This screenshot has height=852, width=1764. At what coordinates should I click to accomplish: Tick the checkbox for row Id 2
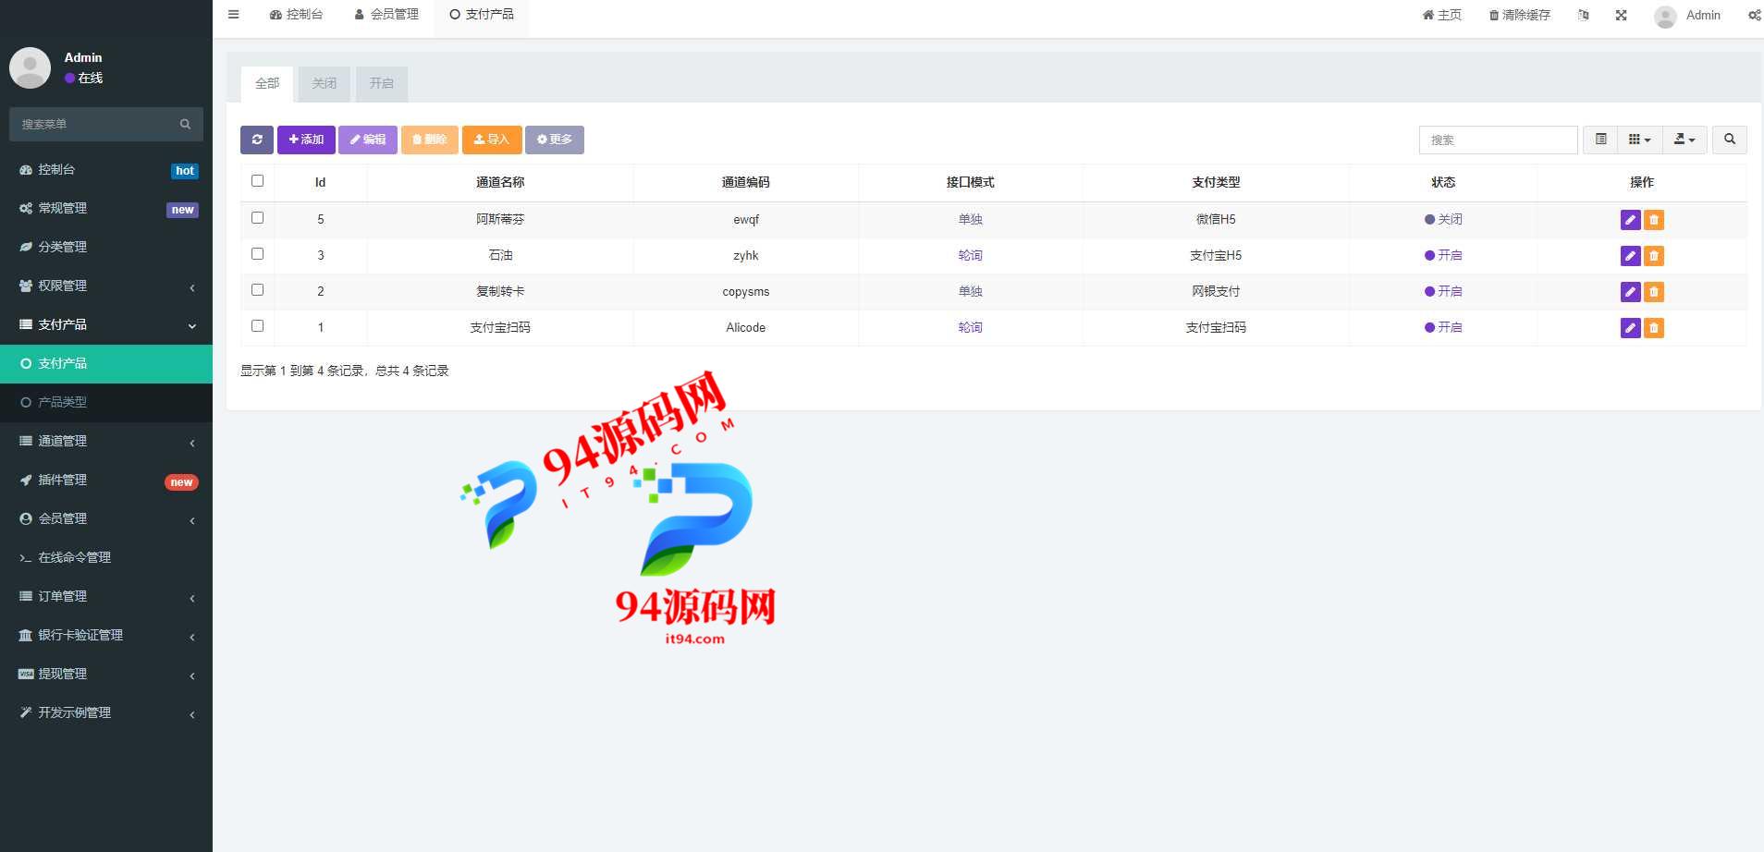pos(257,290)
